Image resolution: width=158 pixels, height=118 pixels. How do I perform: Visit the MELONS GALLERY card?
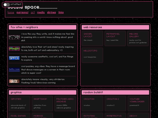point(138,38)
